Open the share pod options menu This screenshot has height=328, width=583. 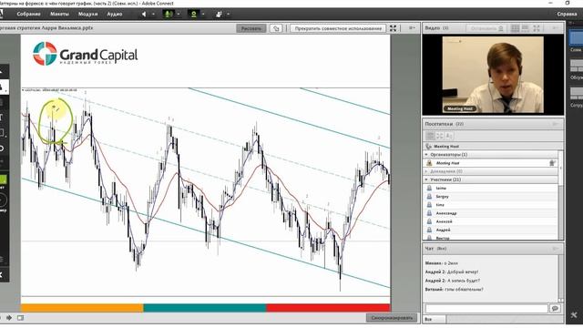click(x=412, y=28)
